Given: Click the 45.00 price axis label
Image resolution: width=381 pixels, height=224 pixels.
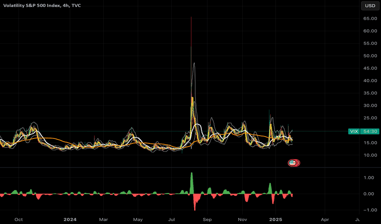Looking at the screenshot, I should (x=370, y=68).
